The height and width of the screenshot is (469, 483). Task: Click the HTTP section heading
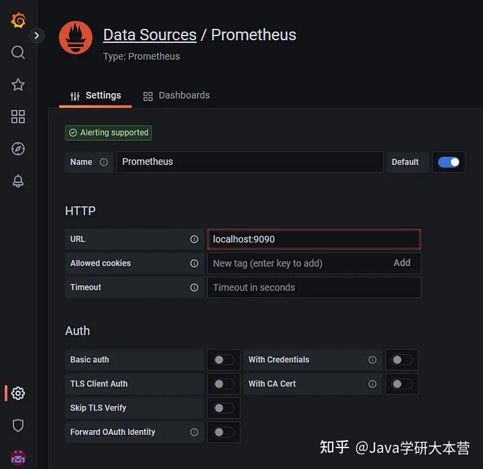click(80, 211)
